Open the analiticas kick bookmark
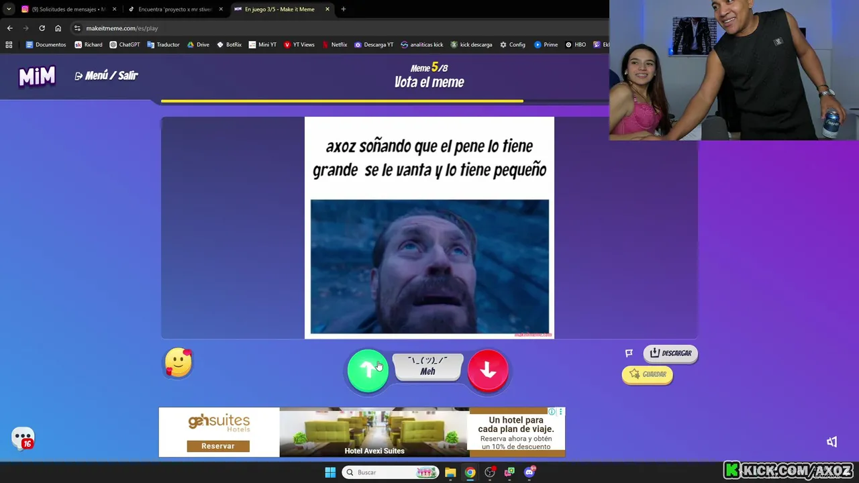 (x=422, y=45)
